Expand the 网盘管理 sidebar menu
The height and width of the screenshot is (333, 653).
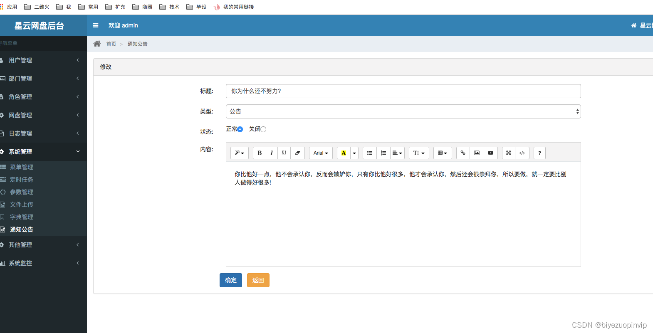coord(43,115)
